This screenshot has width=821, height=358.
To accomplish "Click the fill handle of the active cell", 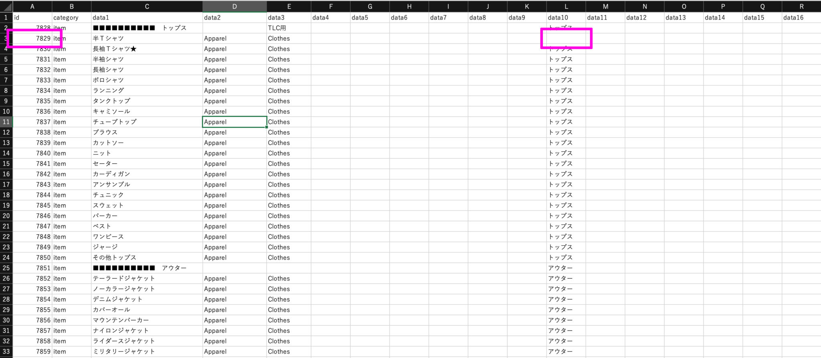I will 267,127.
